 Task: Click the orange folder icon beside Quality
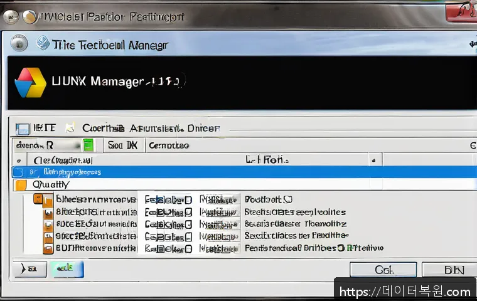[21, 185]
